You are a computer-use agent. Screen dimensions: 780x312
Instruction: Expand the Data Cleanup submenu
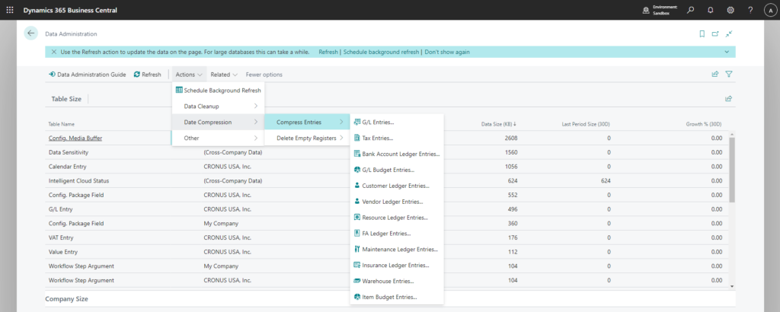[x=219, y=107]
